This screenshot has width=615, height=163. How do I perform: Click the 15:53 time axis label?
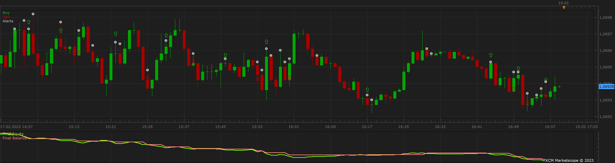coord(257,127)
